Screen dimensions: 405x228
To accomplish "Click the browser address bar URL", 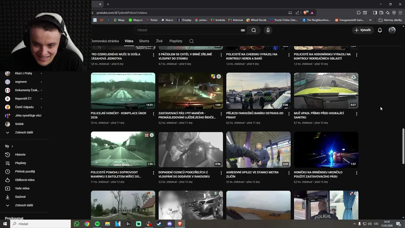I will pos(122,13).
